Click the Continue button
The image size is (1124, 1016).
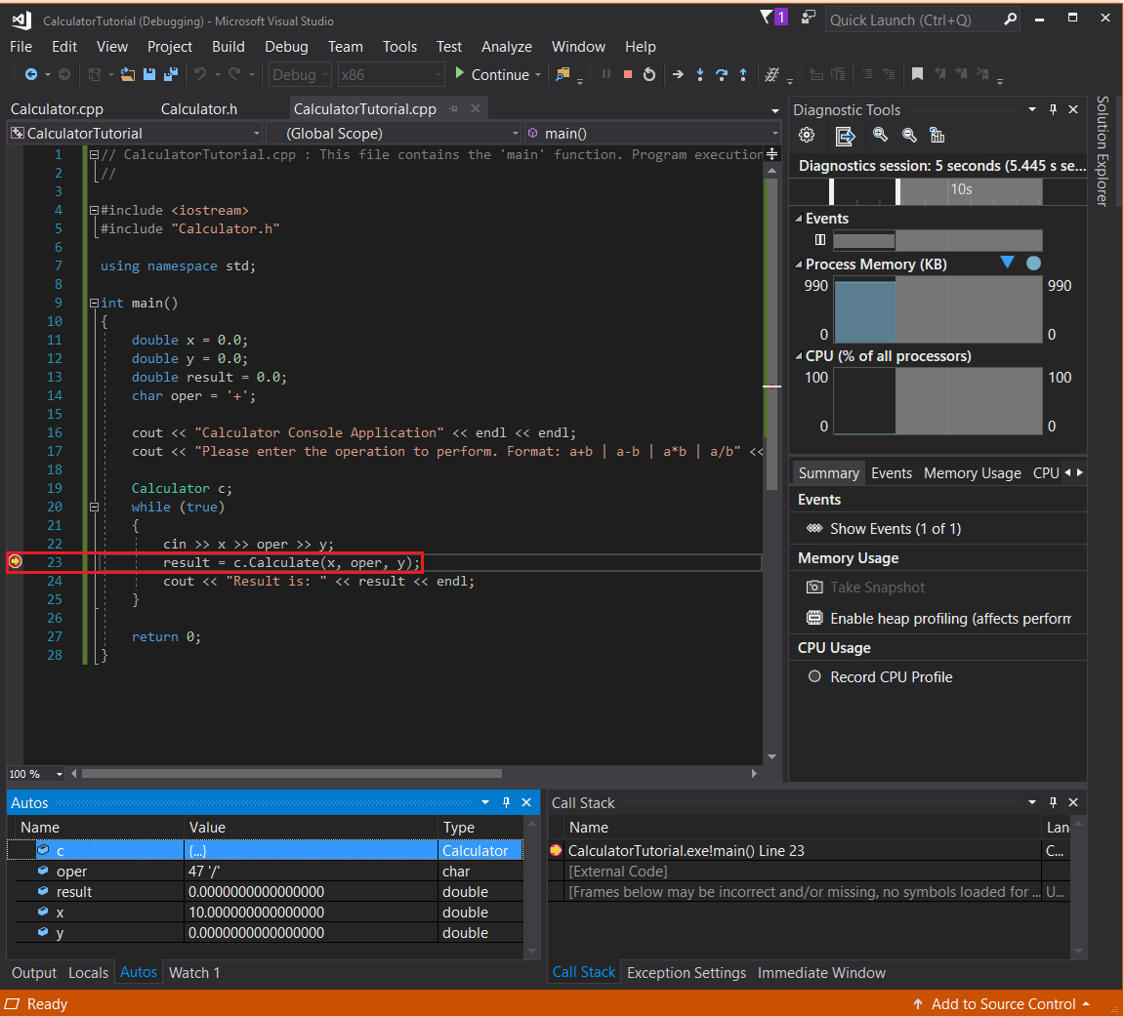click(x=497, y=74)
